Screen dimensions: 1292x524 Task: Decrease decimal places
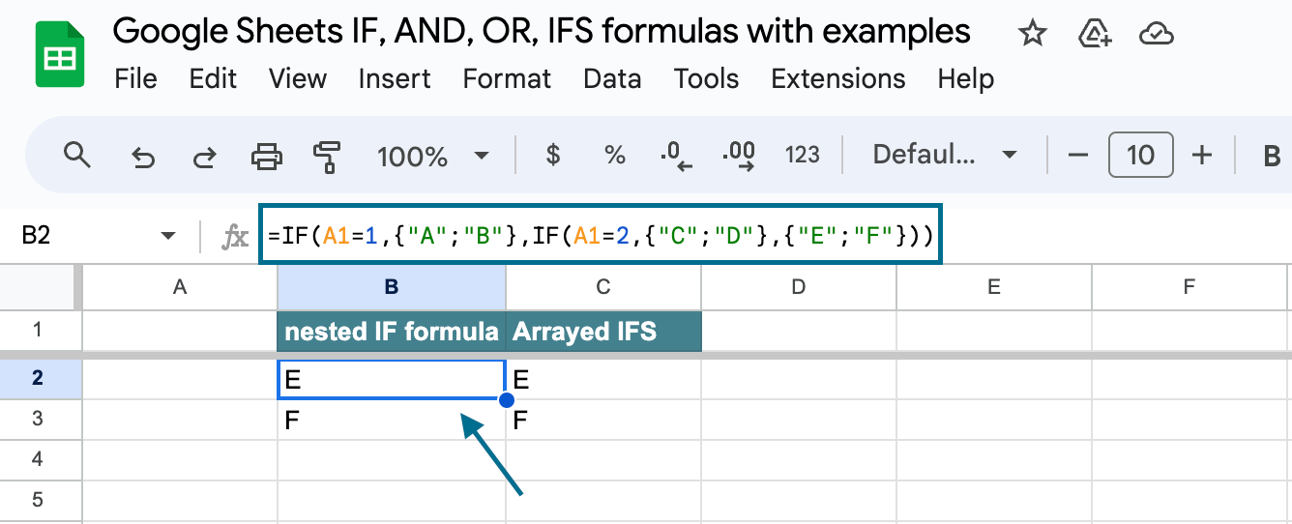(677, 156)
